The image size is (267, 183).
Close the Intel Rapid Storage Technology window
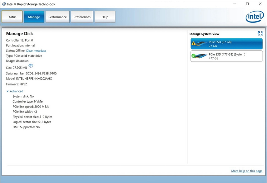260,4
